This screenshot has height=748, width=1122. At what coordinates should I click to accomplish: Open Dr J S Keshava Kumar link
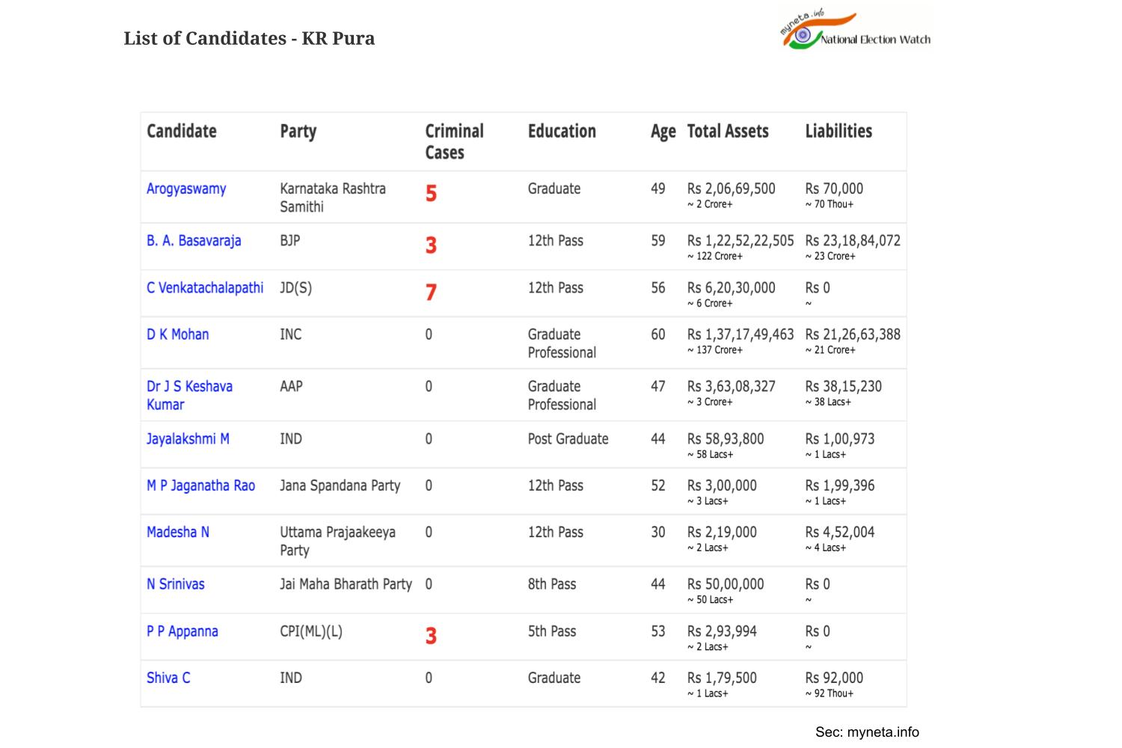pyautogui.click(x=189, y=396)
